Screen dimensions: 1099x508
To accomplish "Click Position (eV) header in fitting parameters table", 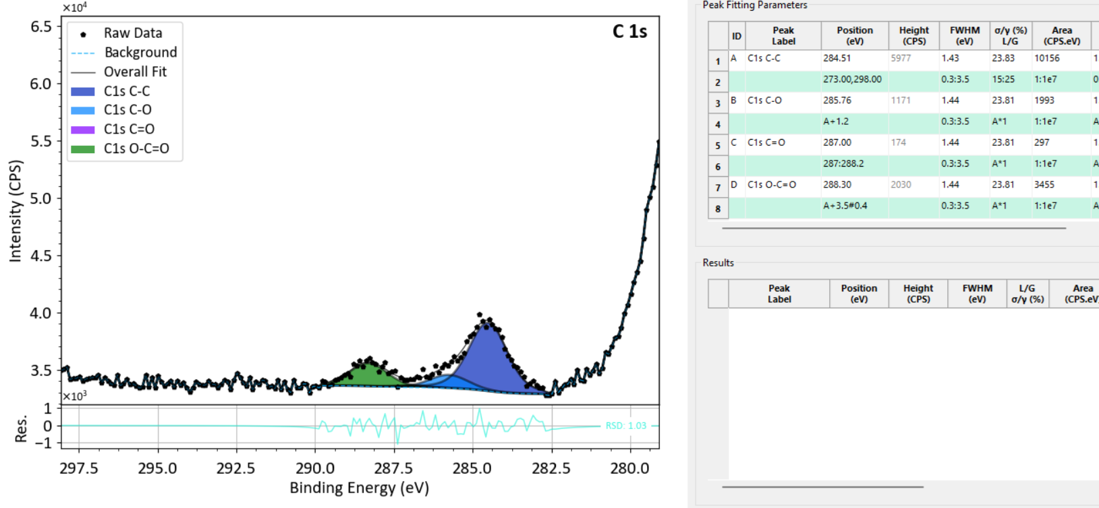I will pos(855,36).
